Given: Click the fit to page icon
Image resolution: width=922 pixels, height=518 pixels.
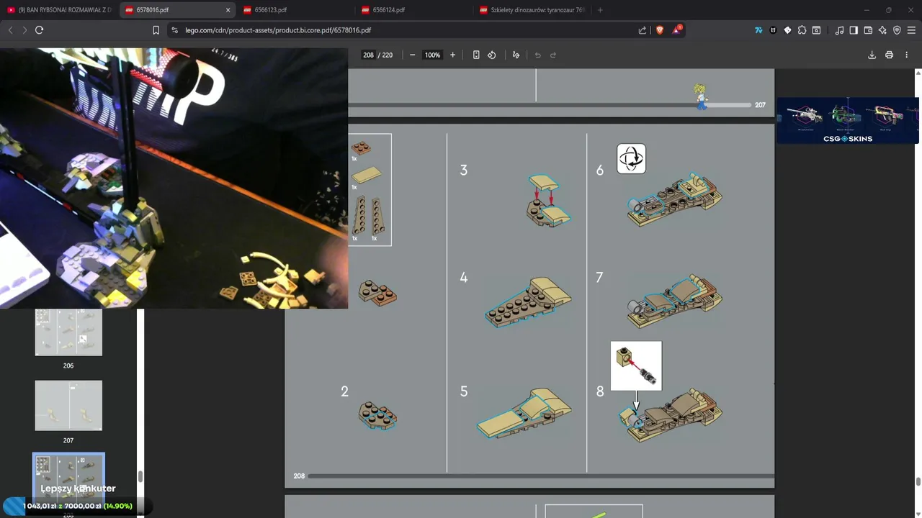Looking at the screenshot, I should tap(476, 55).
